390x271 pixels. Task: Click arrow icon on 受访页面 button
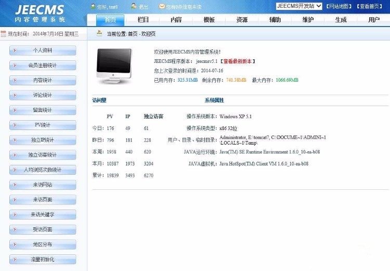click(x=15, y=230)
